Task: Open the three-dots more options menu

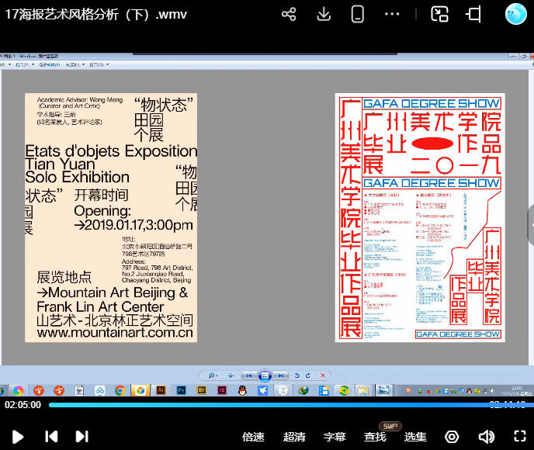Action: click(x=393, y=14)
